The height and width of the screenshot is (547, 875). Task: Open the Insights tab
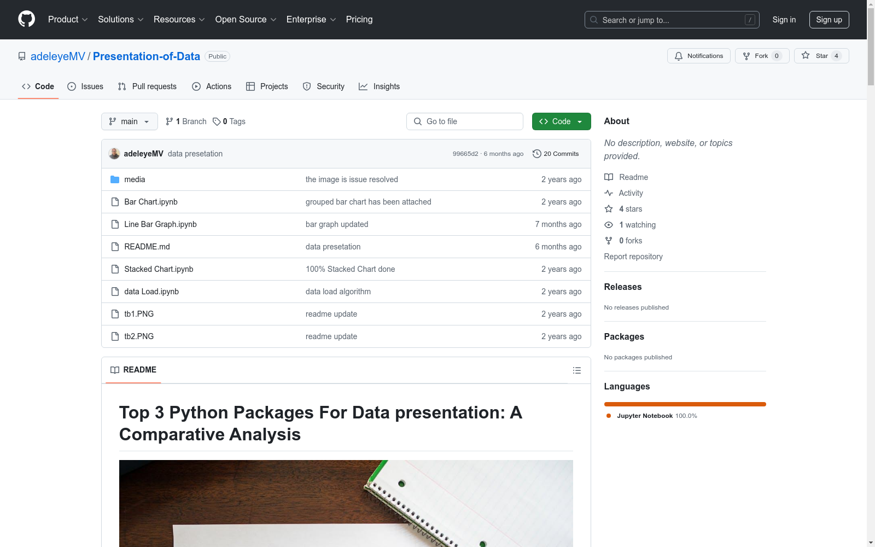380,86
